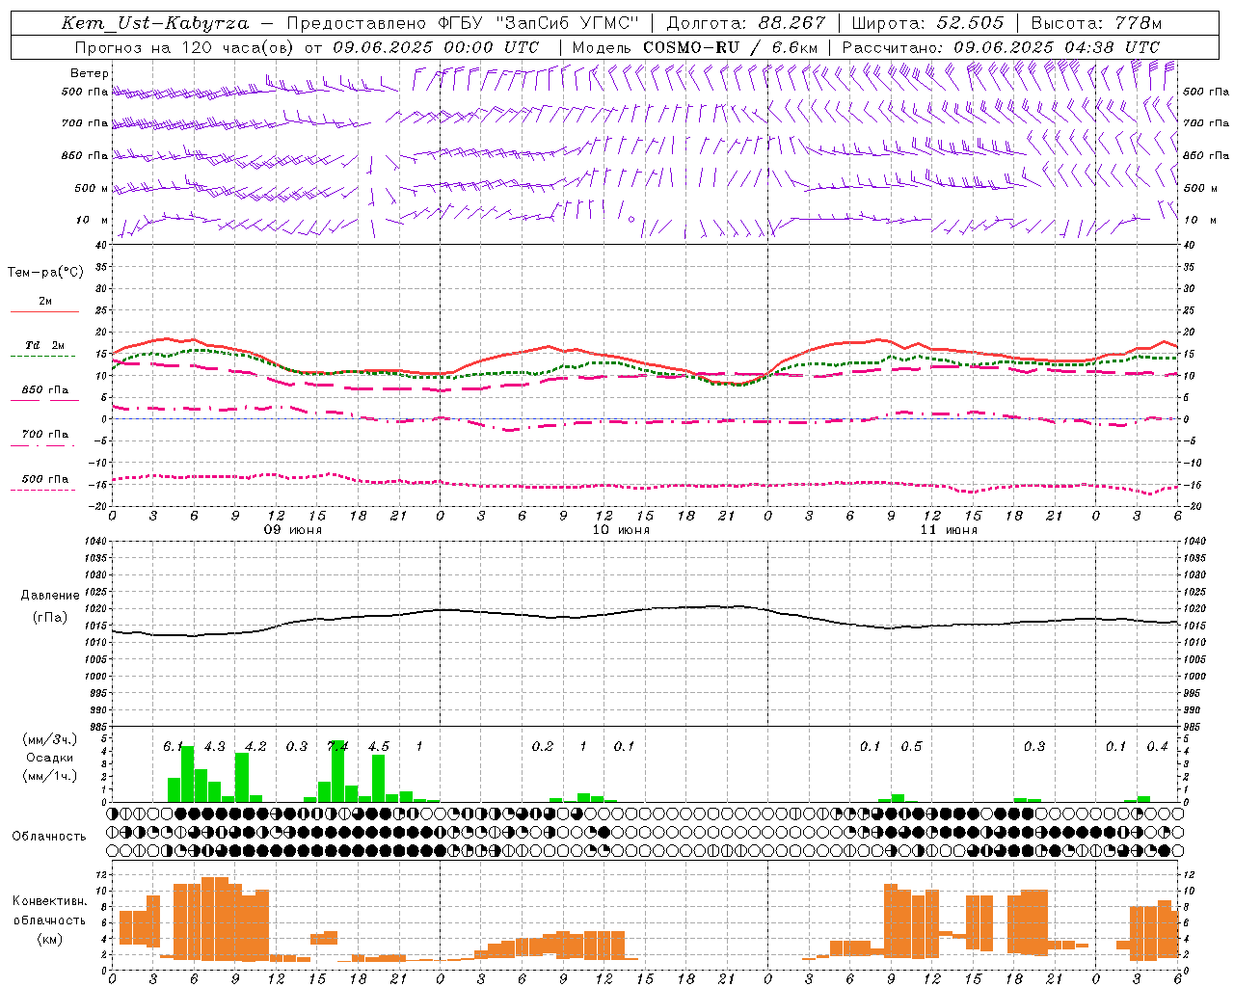This screenshot has width=1234, height=987.
Task: Click the 4.3 precipitation total value
Action: point(215,746)
